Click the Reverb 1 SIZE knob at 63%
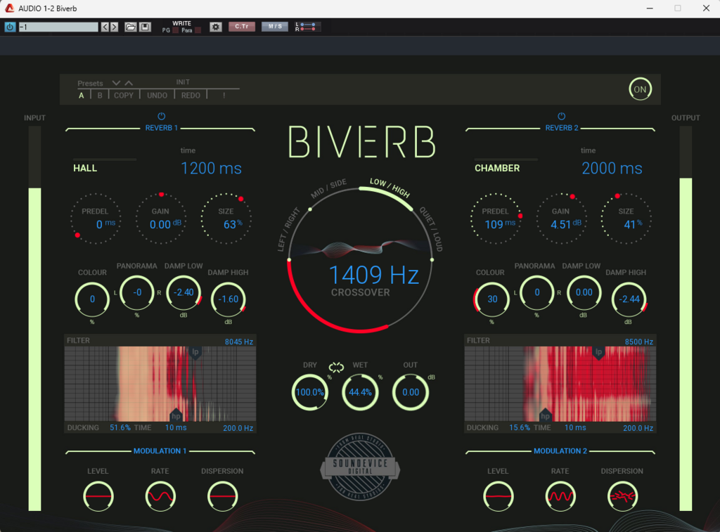The width and height of the screenshot is (720, 532). tap(226, 219)
